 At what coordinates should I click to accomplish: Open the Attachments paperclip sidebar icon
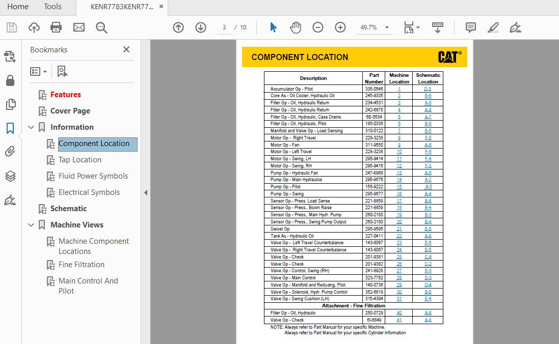click(10, 152)
